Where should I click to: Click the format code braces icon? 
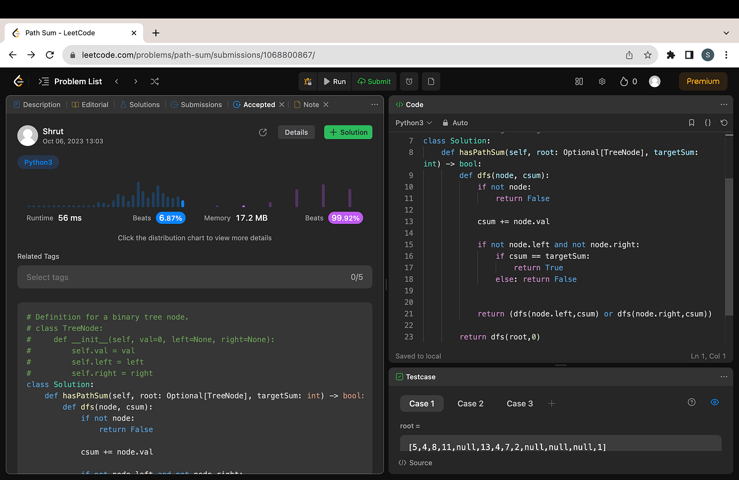(x=707, y=122)
